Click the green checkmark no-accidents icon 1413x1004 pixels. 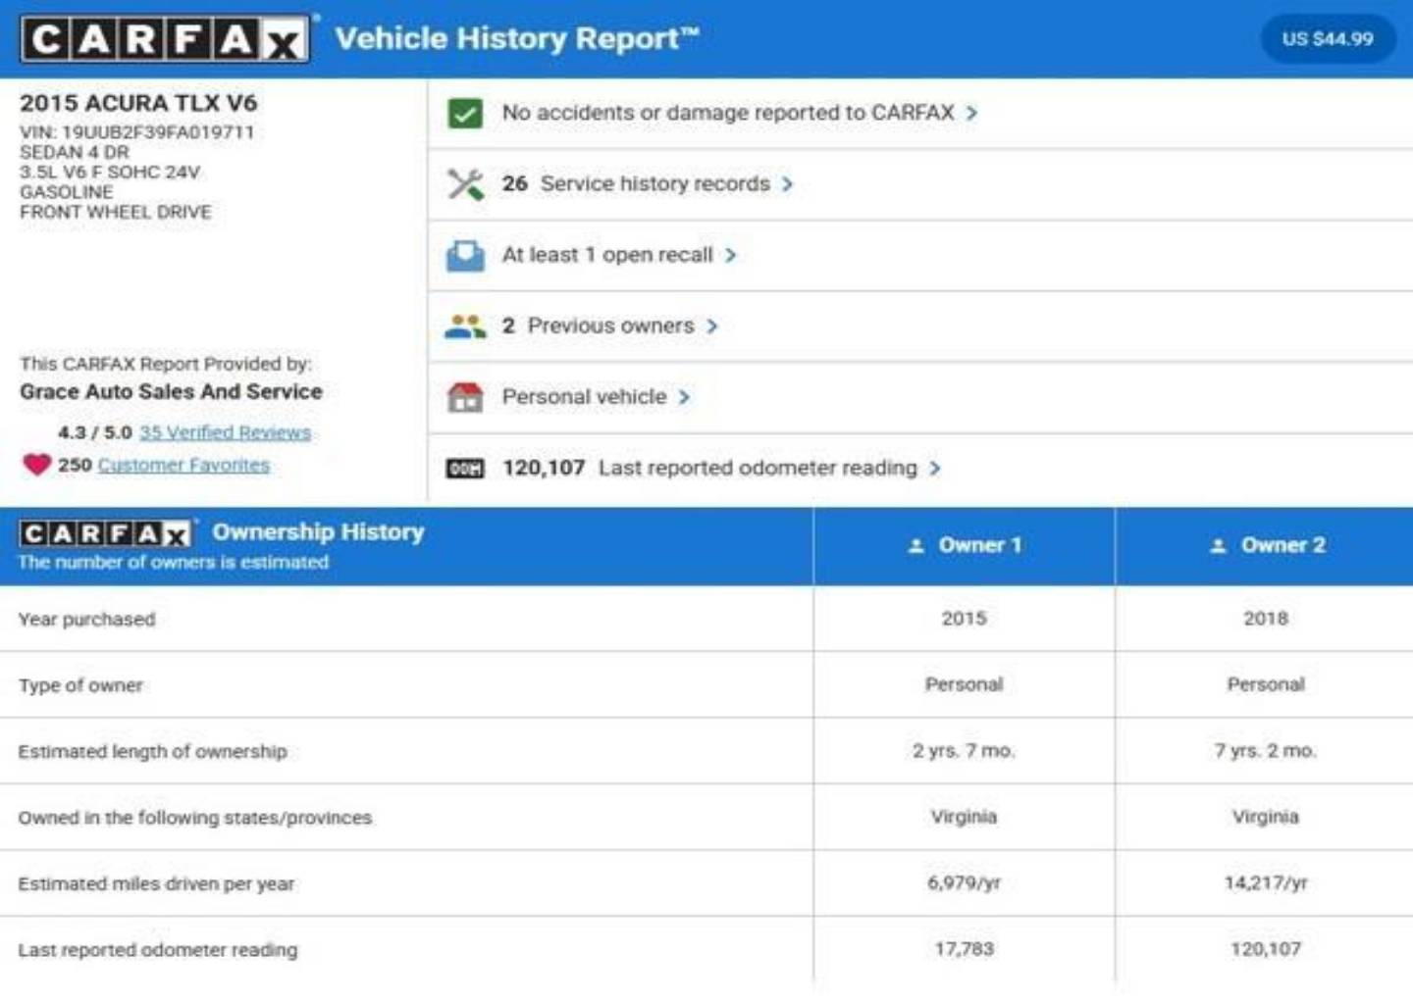point(465,114)
